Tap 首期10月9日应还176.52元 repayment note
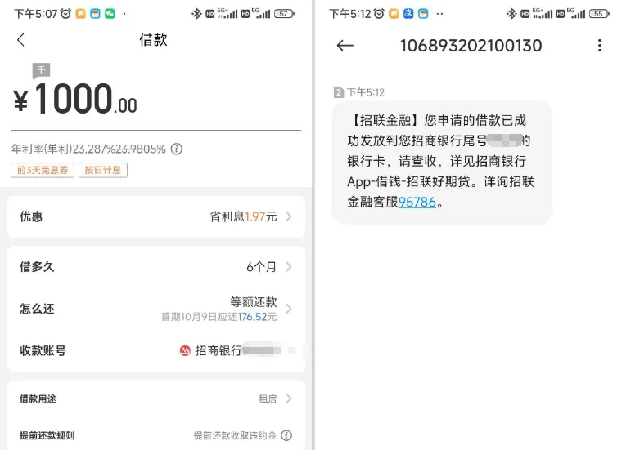The height and width of the screenshot is (450, 626). [x=218, y=317]
